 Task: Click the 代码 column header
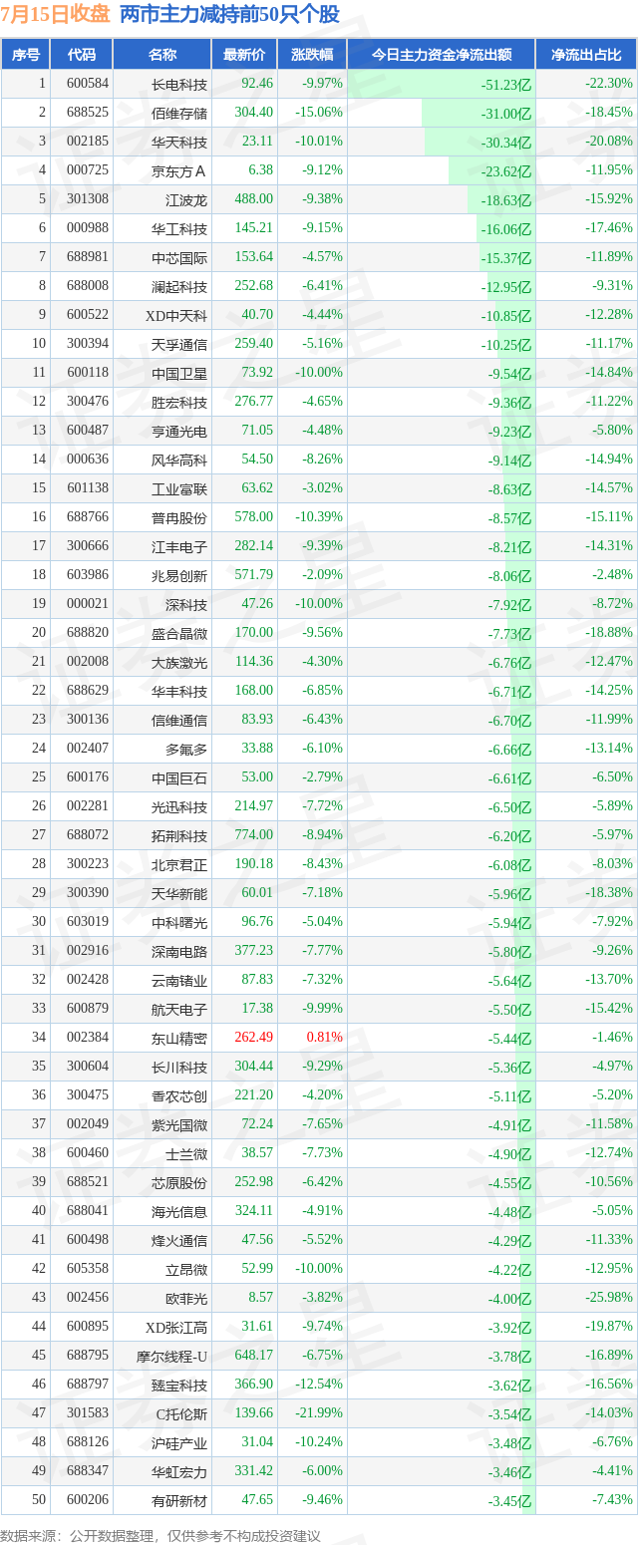click(81, 54)
